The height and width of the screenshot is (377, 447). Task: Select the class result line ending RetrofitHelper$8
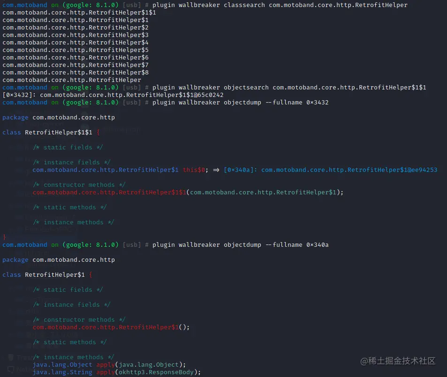[76, 72]
